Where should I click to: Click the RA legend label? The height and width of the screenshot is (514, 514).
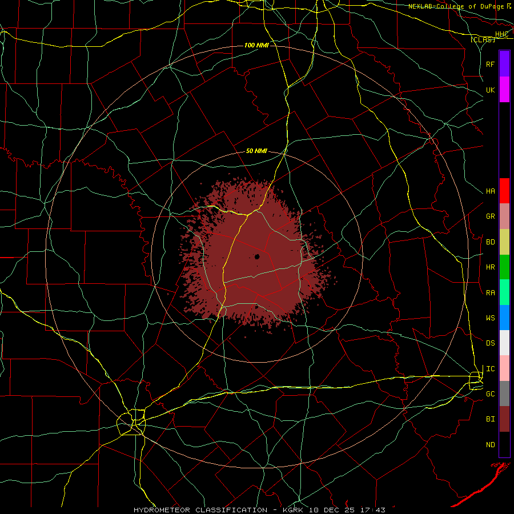pyautogui.click(x=491, y=293)
